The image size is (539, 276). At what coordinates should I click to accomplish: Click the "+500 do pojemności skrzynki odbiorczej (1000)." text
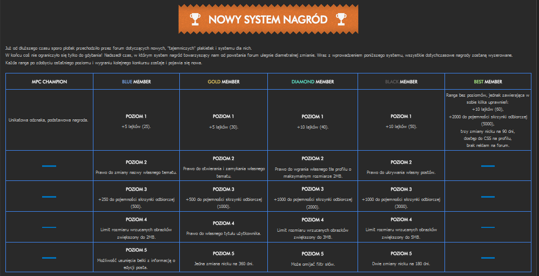[224, 203]
